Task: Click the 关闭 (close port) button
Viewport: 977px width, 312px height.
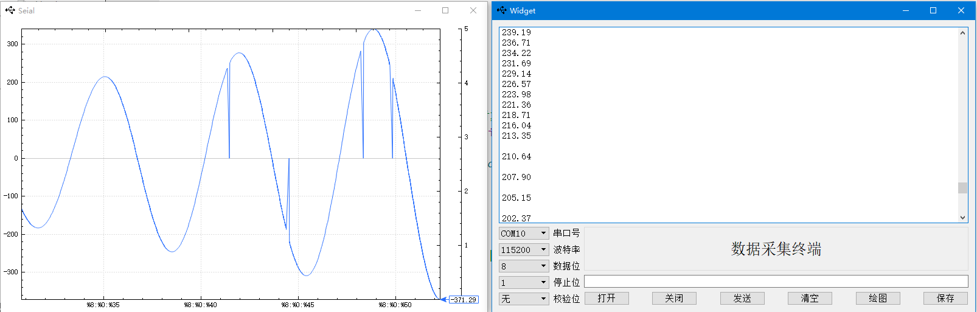Action: click(674, 298)
